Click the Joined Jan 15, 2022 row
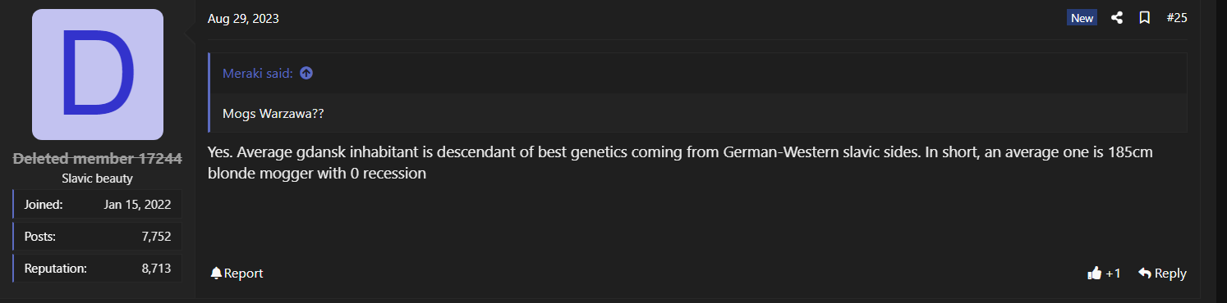The height and width of the screenshot is (303, 1227). (98, 205)
